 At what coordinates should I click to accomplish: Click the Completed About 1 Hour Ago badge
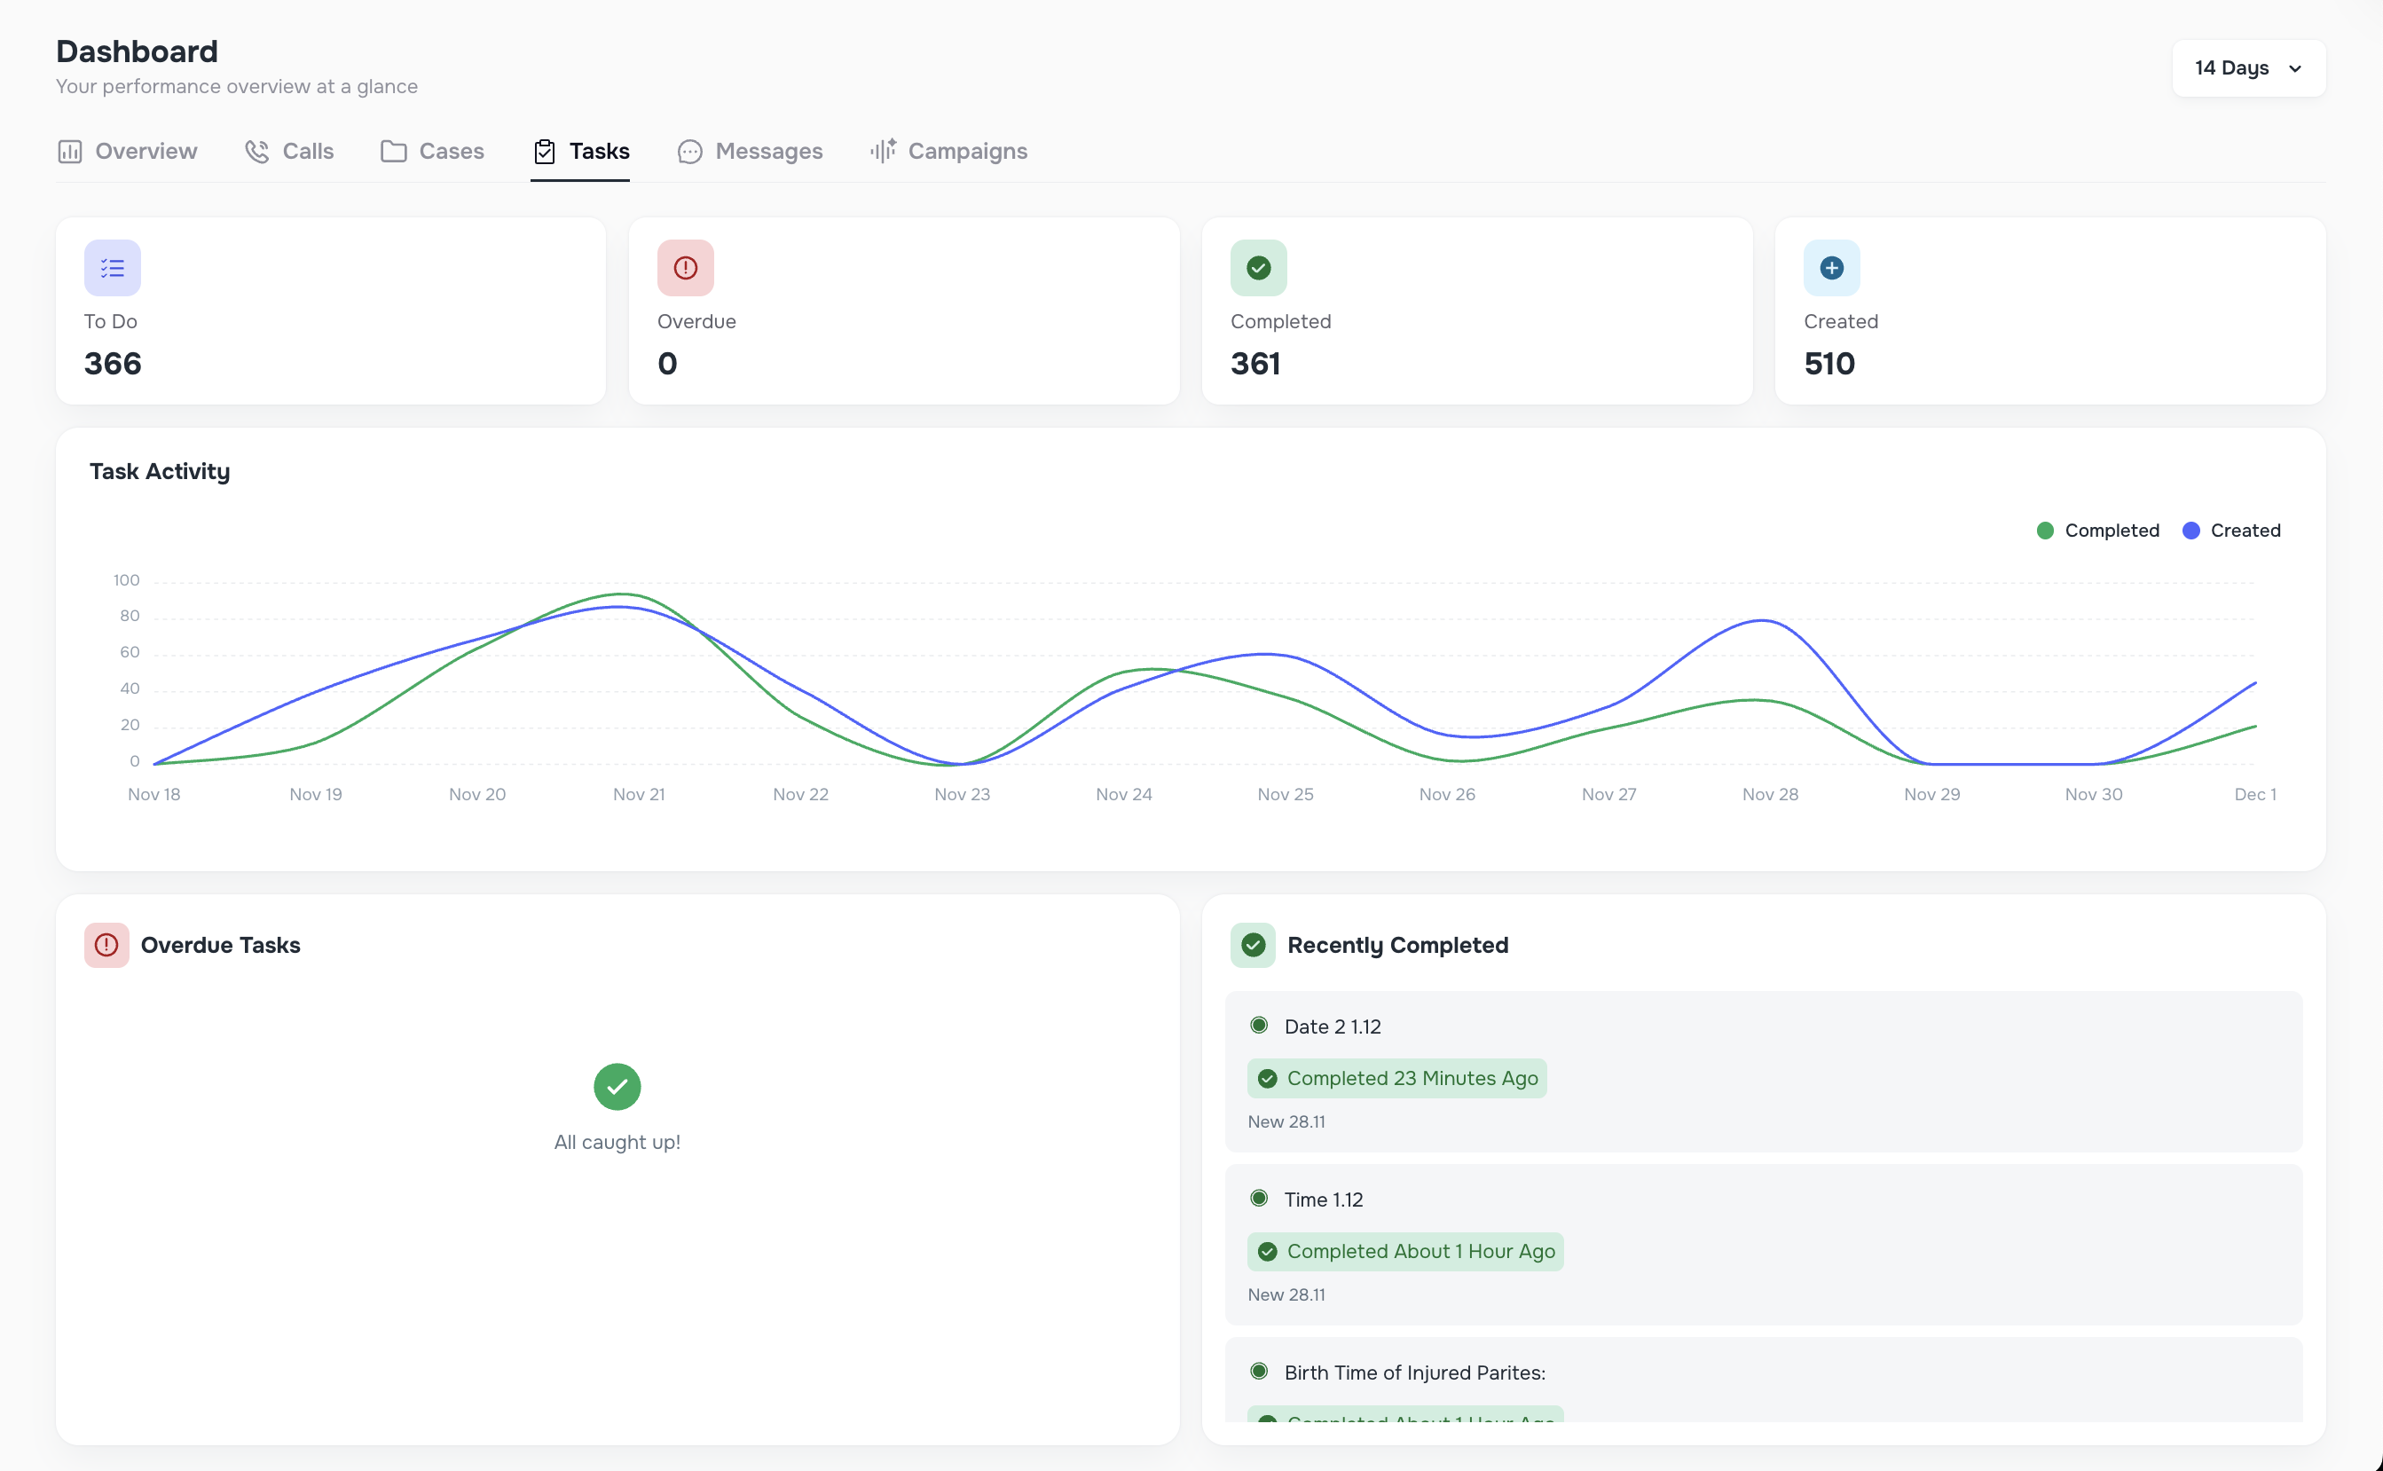click(x=1404, y=1252)
